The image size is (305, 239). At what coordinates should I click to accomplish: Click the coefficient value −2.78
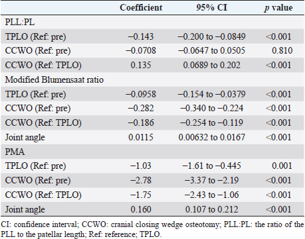coord(141,181)
